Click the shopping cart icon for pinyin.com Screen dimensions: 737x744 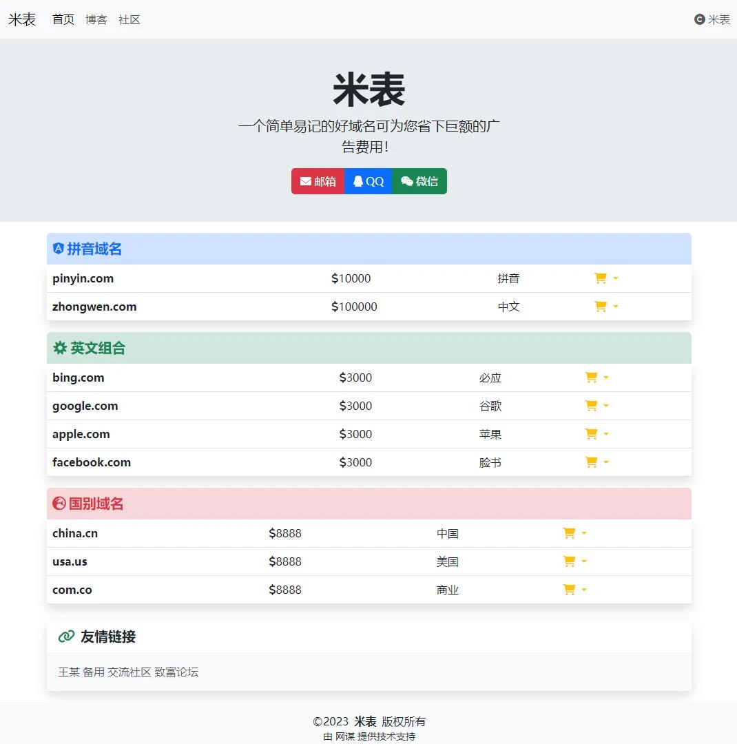[x=600, y=278]
